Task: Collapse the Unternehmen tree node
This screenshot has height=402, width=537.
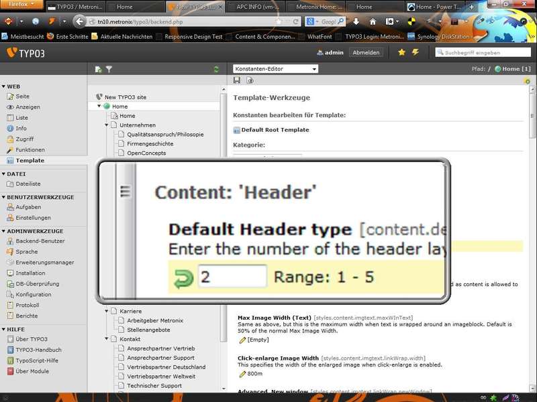Action: coord(107,125)
